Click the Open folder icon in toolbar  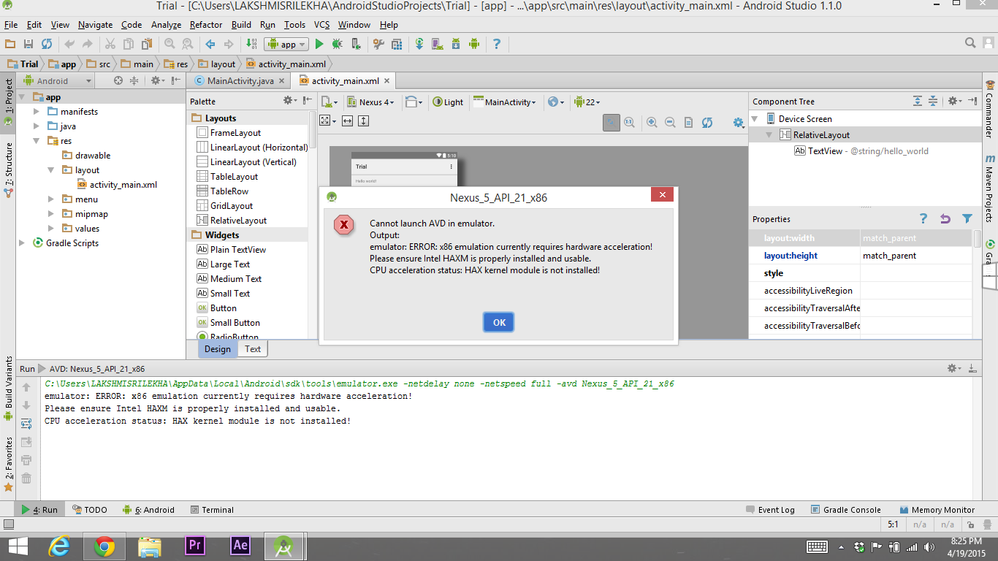[10, 44]
